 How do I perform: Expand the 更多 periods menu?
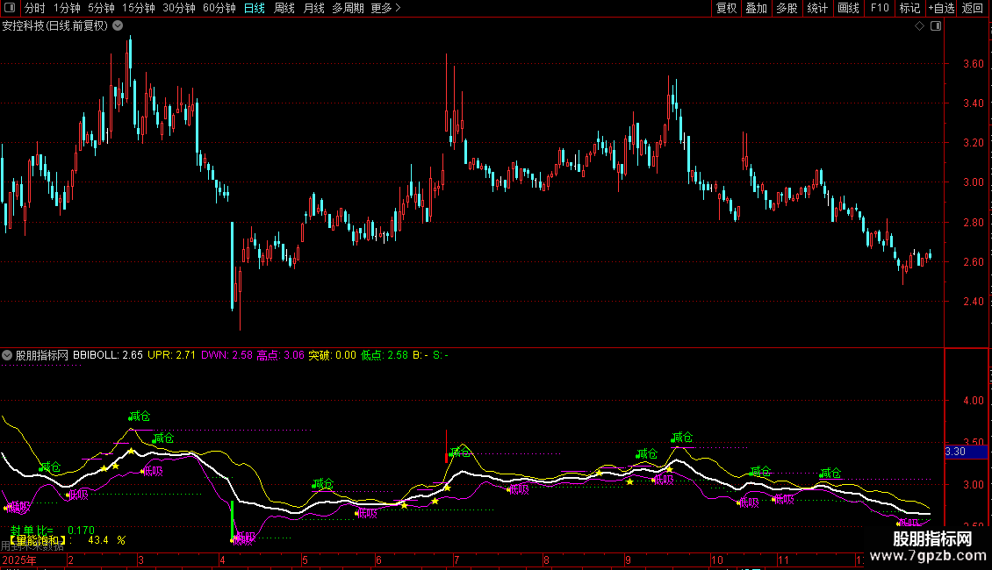tap(385, 9)
